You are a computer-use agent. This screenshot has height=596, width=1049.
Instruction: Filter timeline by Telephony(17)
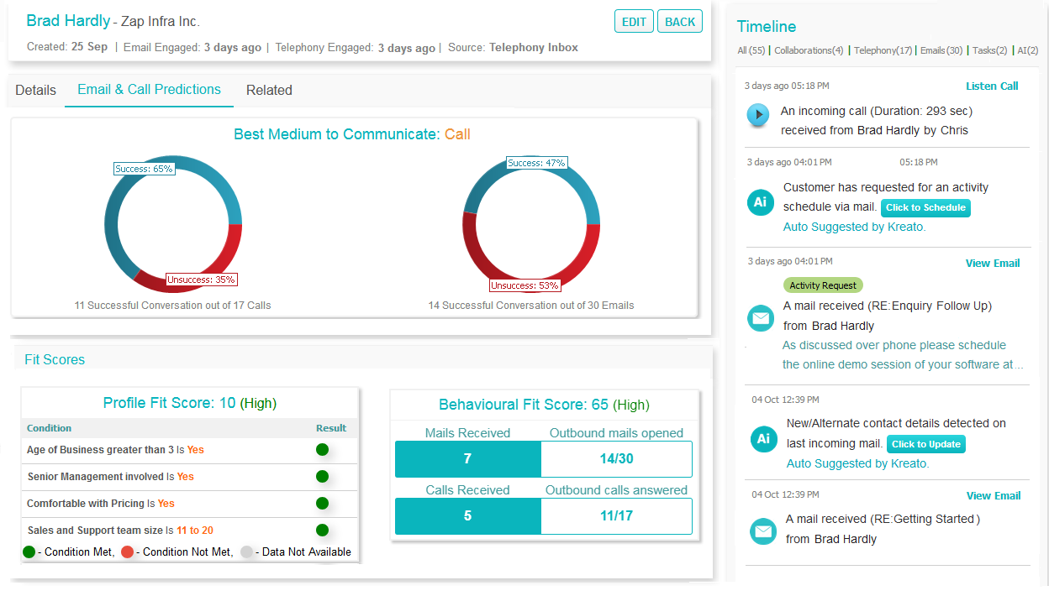883,50
